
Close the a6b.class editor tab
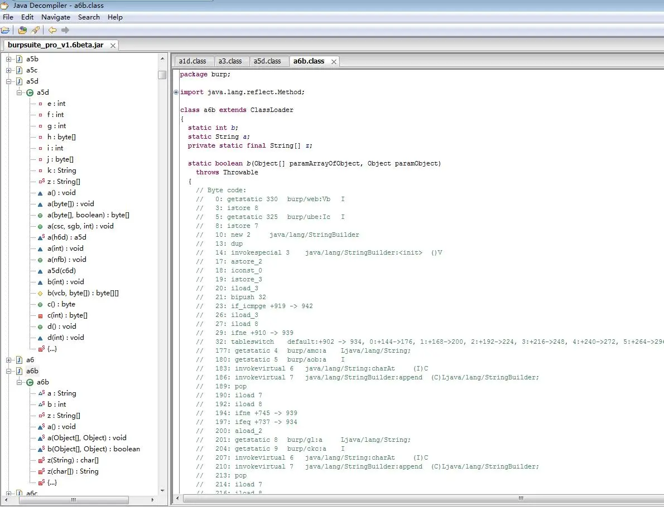(334, 62)
